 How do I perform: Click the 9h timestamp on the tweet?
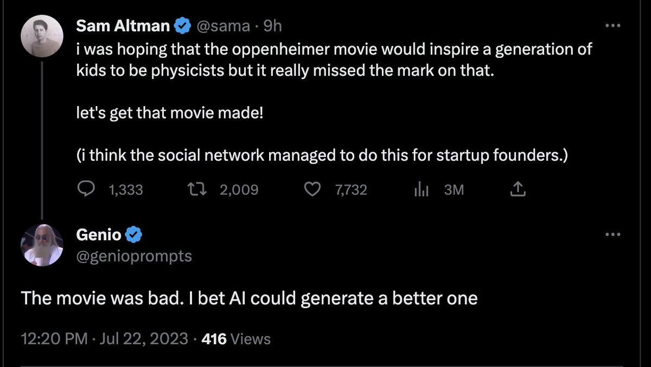click(272, 25)
